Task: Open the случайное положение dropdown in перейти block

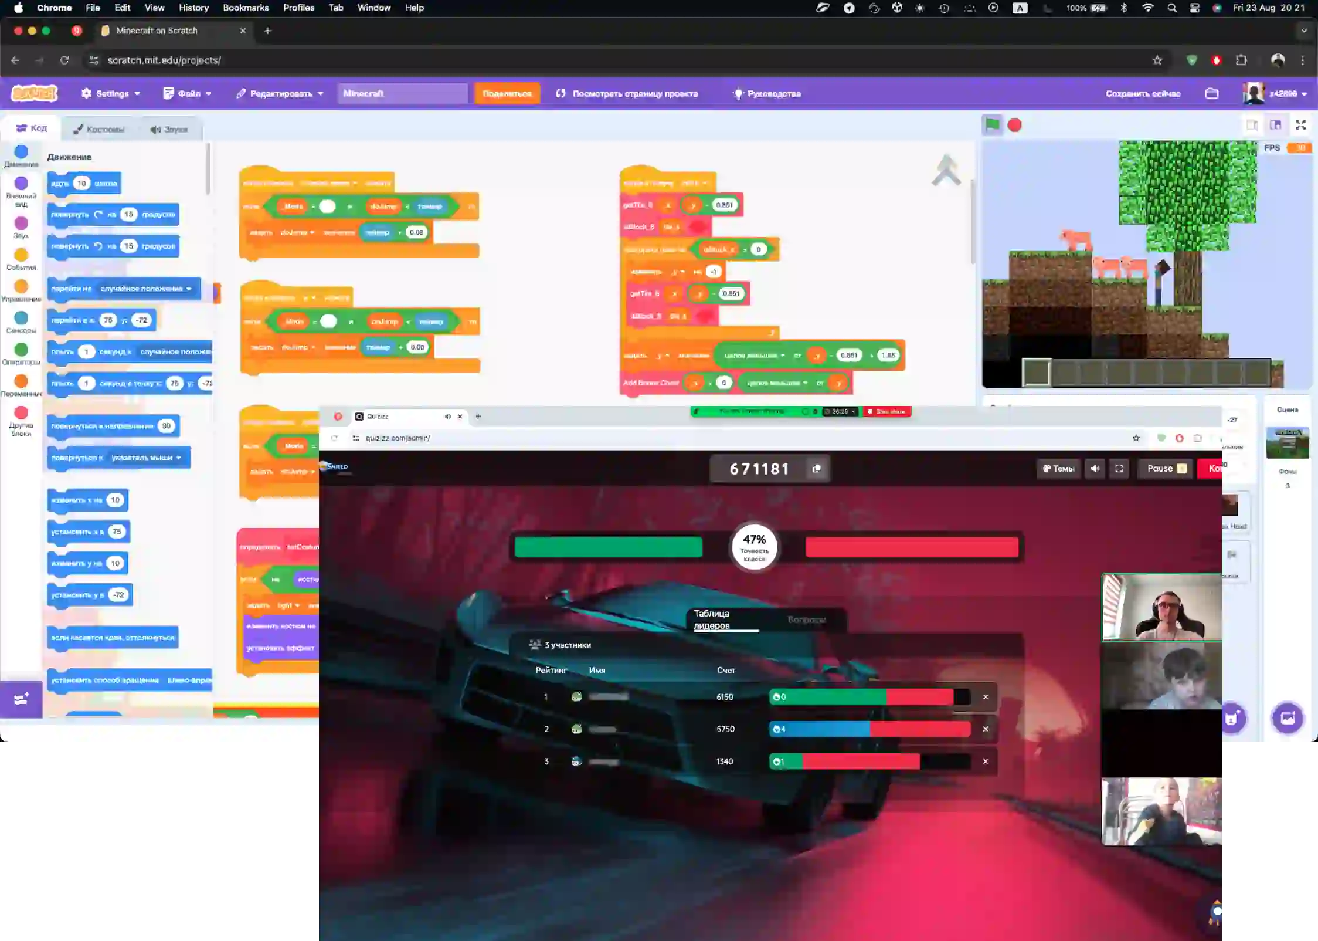Action: (x=145, y=289)
